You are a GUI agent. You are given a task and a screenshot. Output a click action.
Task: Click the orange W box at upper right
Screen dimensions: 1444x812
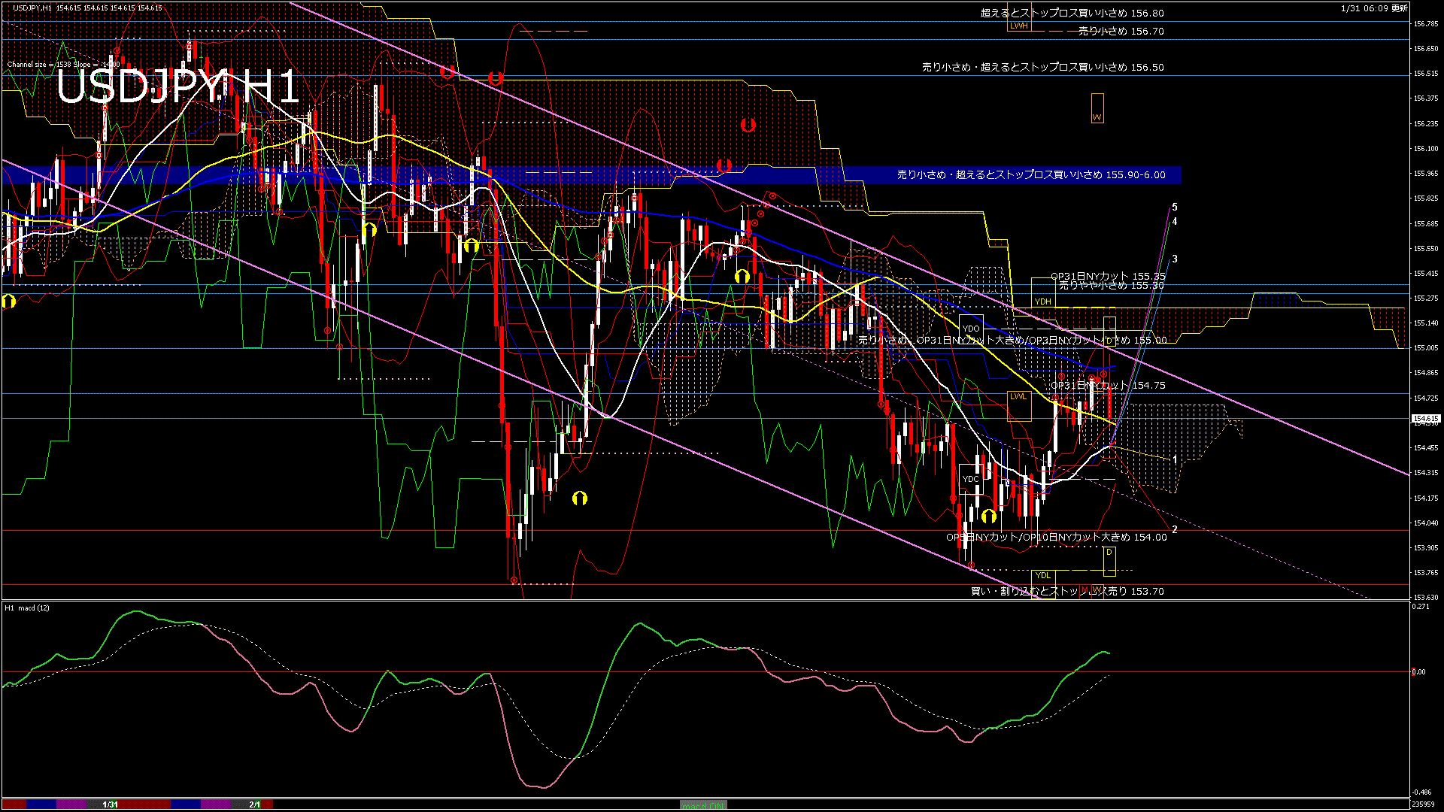click(x=1097, y=108)
